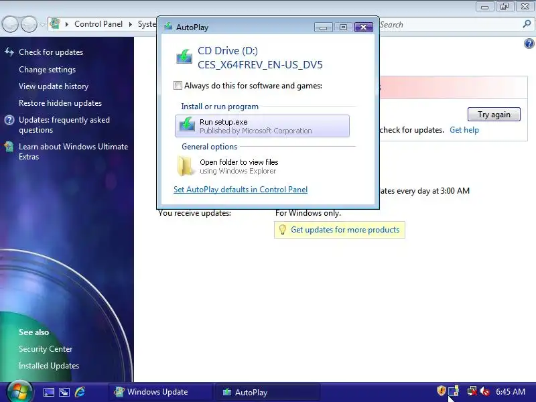Open 'View update history'
This screenshot has width=536, height=402.
click(x=54, y=86)
